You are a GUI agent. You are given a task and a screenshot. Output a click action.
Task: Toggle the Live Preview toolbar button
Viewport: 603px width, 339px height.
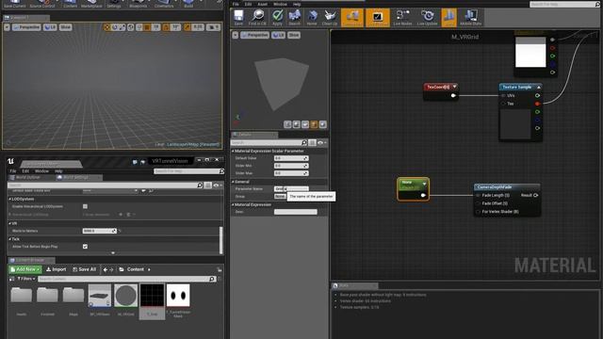(x=377, y=18)
